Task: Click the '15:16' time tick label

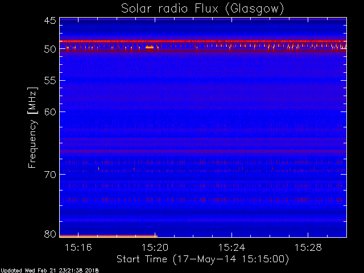Action: pyautogui.click(x=78, y=247)
